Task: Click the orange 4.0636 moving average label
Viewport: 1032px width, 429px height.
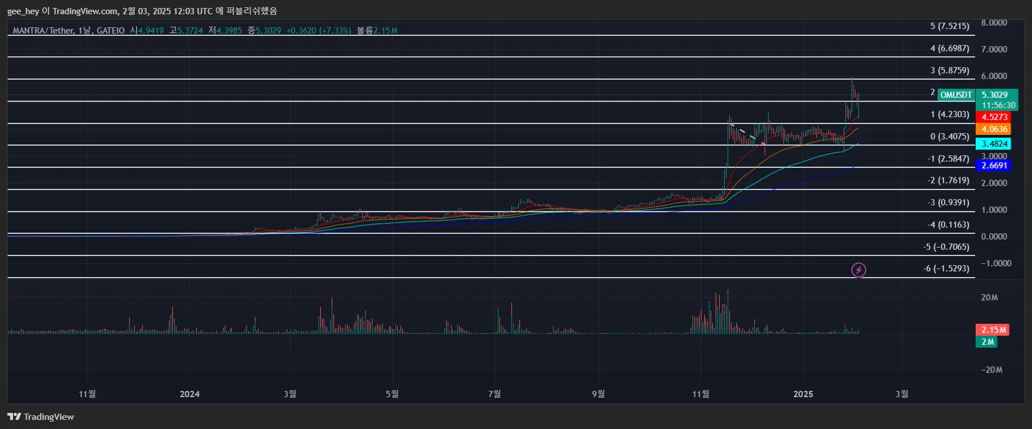Action: point(994,129)
